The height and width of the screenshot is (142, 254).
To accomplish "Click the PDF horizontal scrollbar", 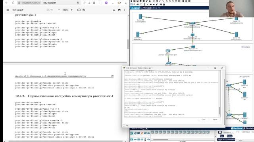I will [x=65, y=141].
